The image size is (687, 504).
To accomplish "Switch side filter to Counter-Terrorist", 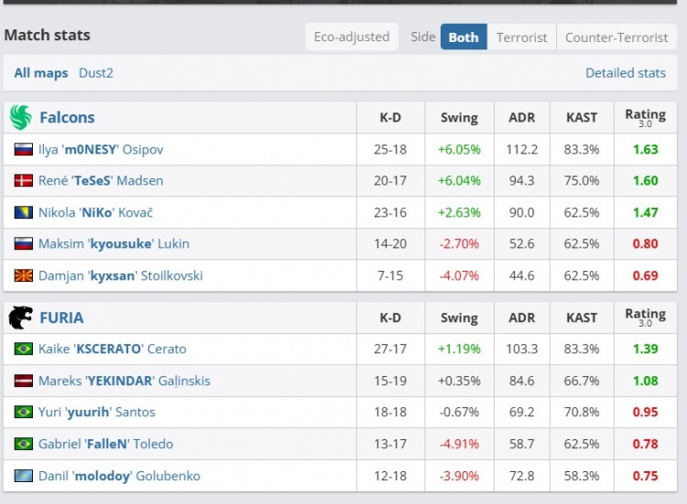I will click(x=616, y=38).
